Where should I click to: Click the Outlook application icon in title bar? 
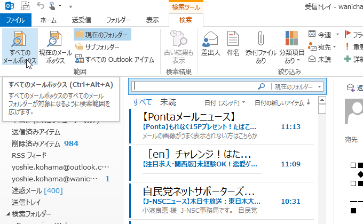[10, 6]
